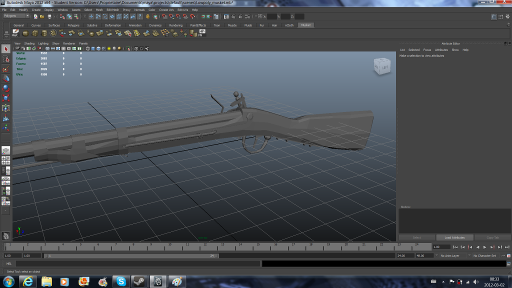The image size is (512, 288).
Task: Go to start of playback range
Action: pyautogui.click(x=455, y=247)
